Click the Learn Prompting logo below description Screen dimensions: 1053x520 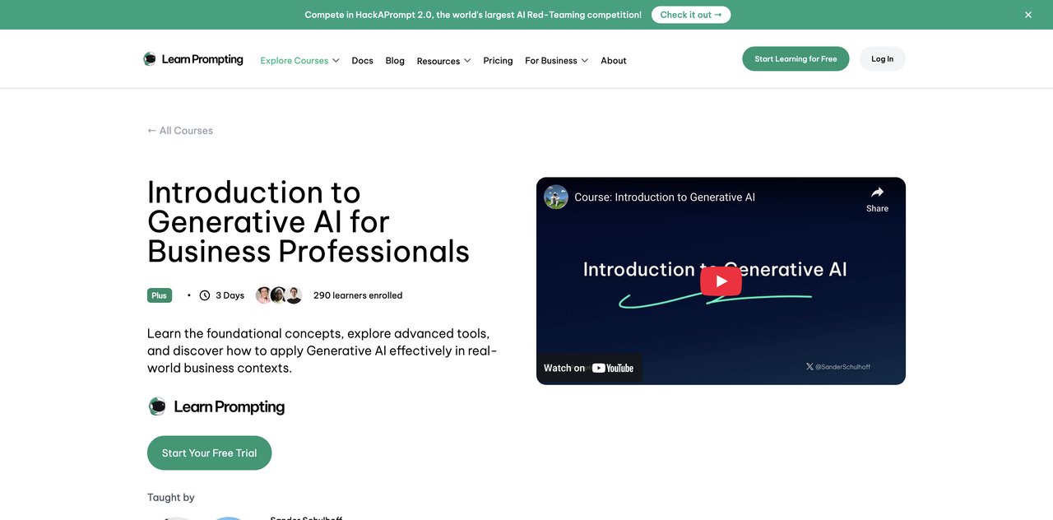tap(216, 406)
